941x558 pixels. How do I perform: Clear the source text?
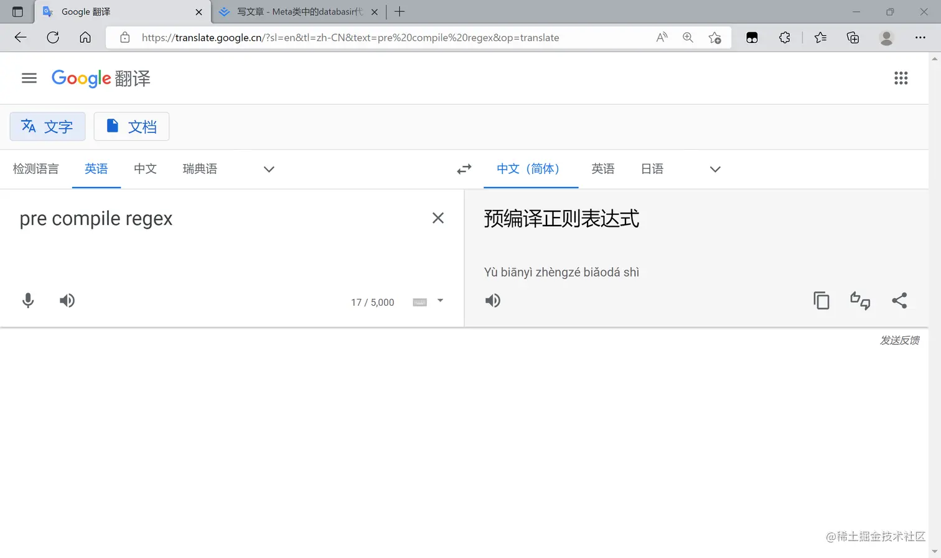tap(438, 218)
